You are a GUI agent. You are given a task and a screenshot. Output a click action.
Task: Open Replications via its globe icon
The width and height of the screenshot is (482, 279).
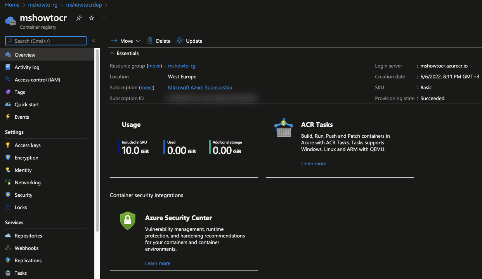click(x=8, y=260)
